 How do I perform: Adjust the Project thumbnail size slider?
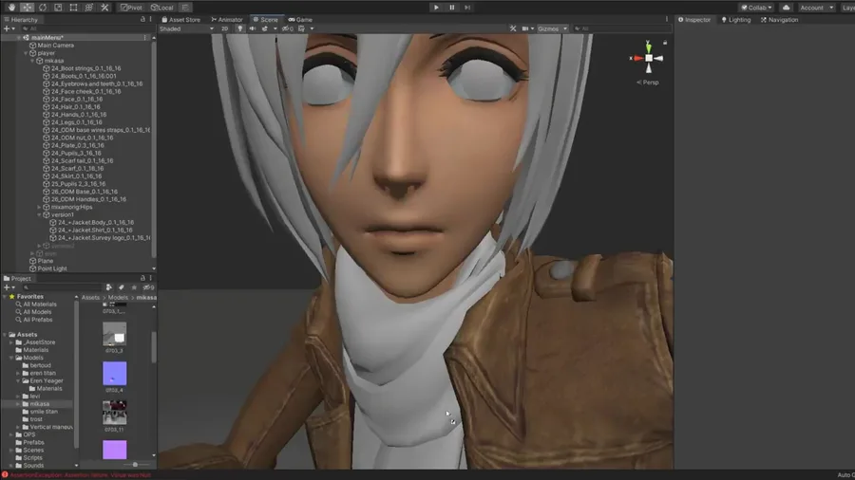tap(135, 465)
